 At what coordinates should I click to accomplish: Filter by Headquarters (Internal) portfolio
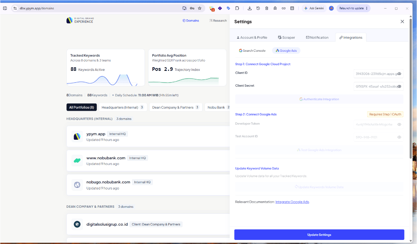pos(123,107)
